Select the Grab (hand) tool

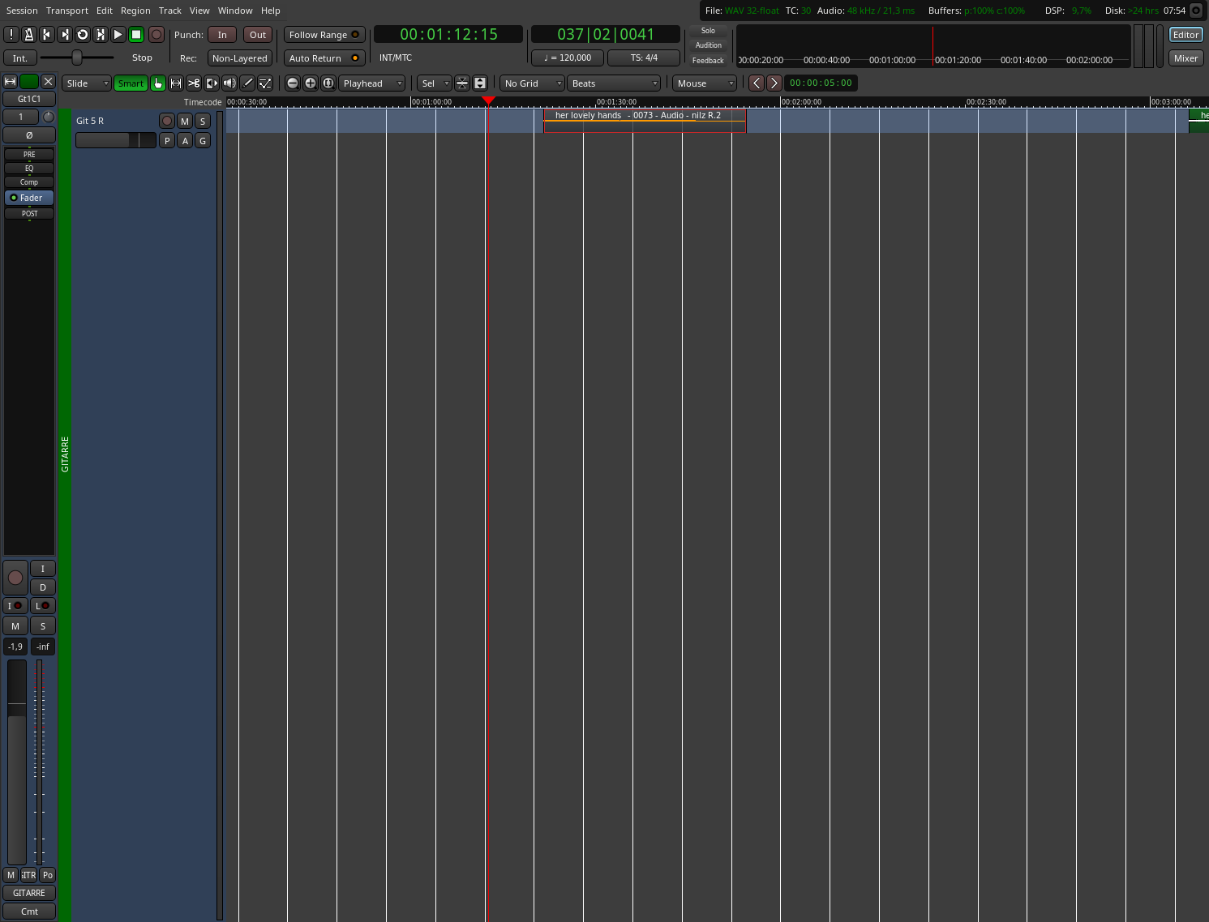click(158, 83)
